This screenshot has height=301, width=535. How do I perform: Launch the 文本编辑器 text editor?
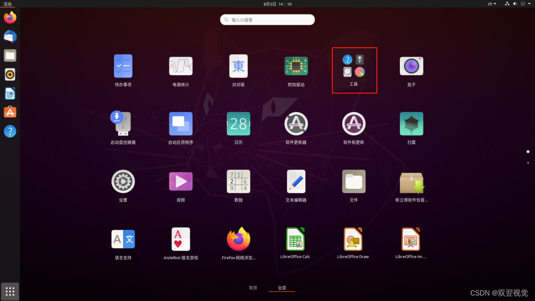point(296,182)
